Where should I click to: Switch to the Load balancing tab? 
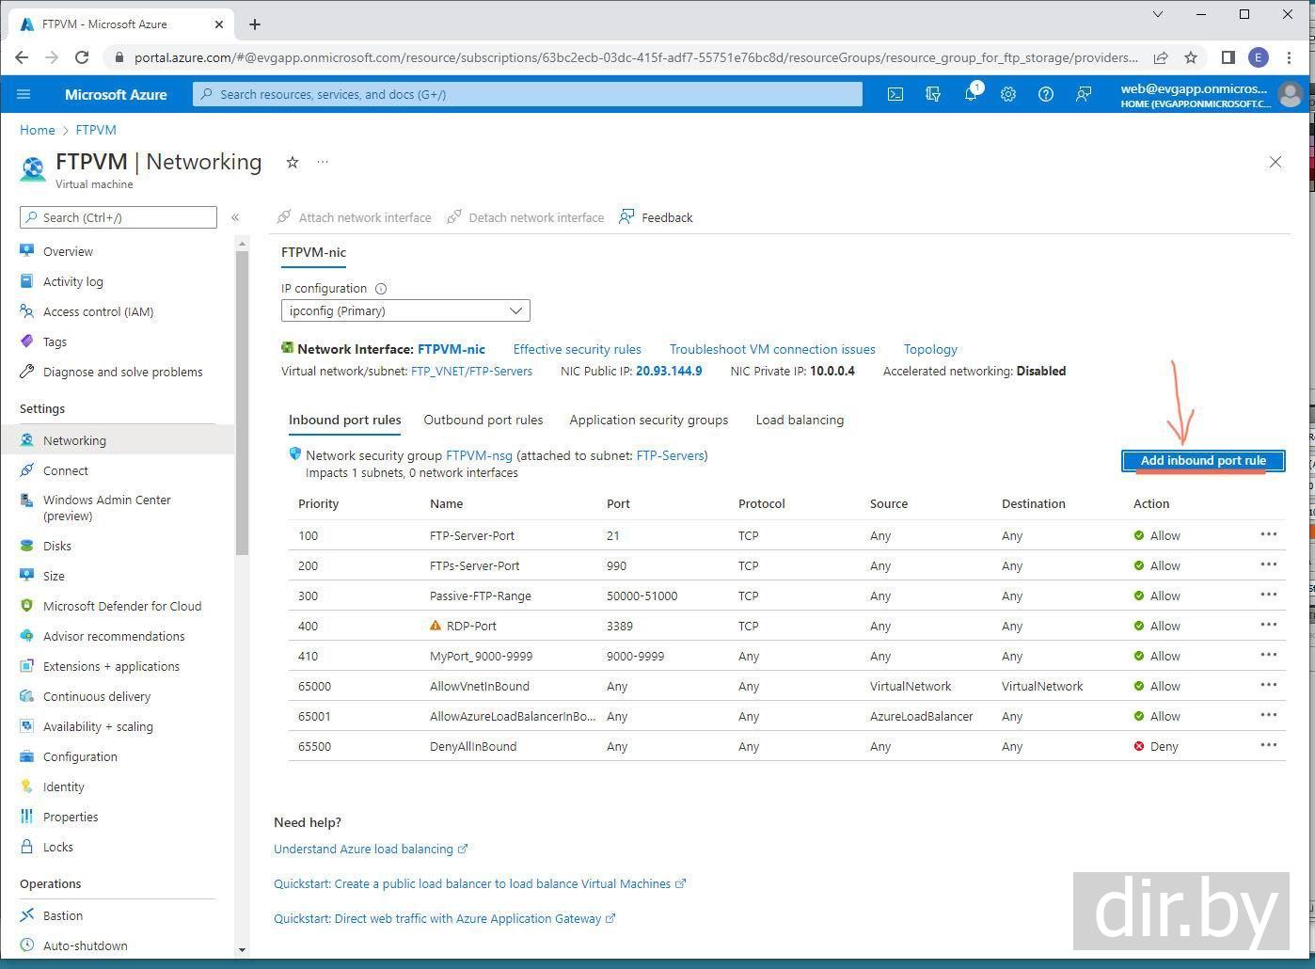click(800, 420)
